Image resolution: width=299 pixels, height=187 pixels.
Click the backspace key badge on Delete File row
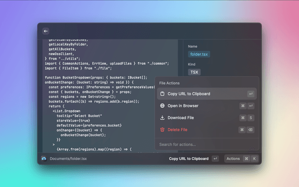click(251, 129)
